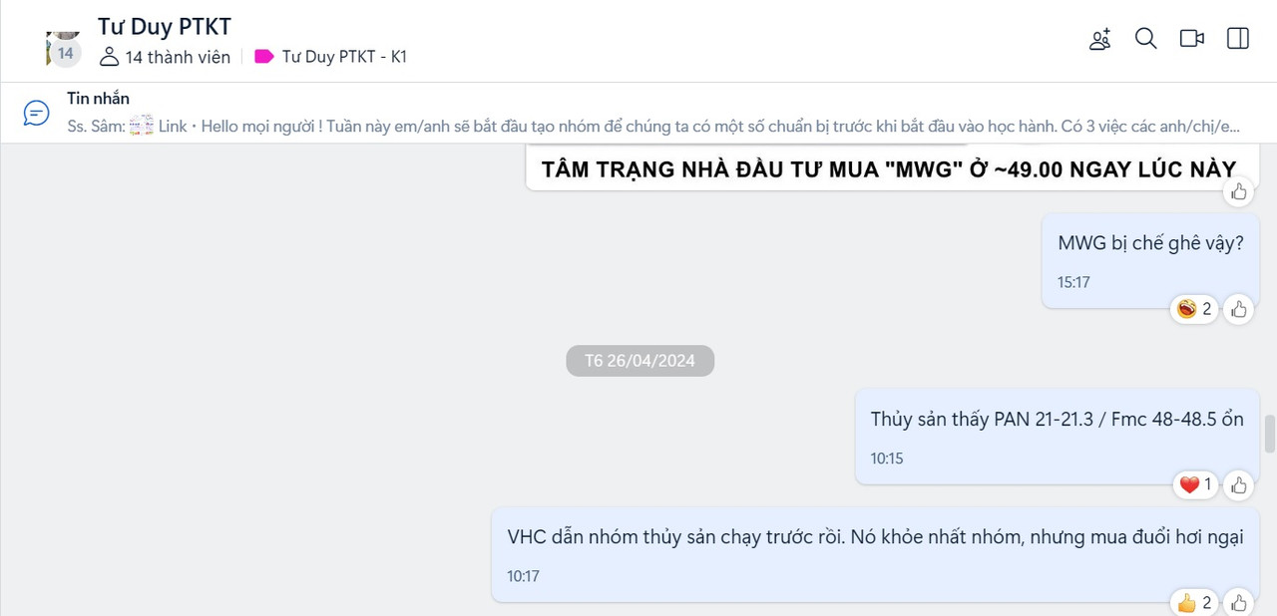Image resolution: width=1277 pixels, height=616 pixels.
Task: Like the 'Thủy sản thấy PAN' message
Action: point(1239,485)
